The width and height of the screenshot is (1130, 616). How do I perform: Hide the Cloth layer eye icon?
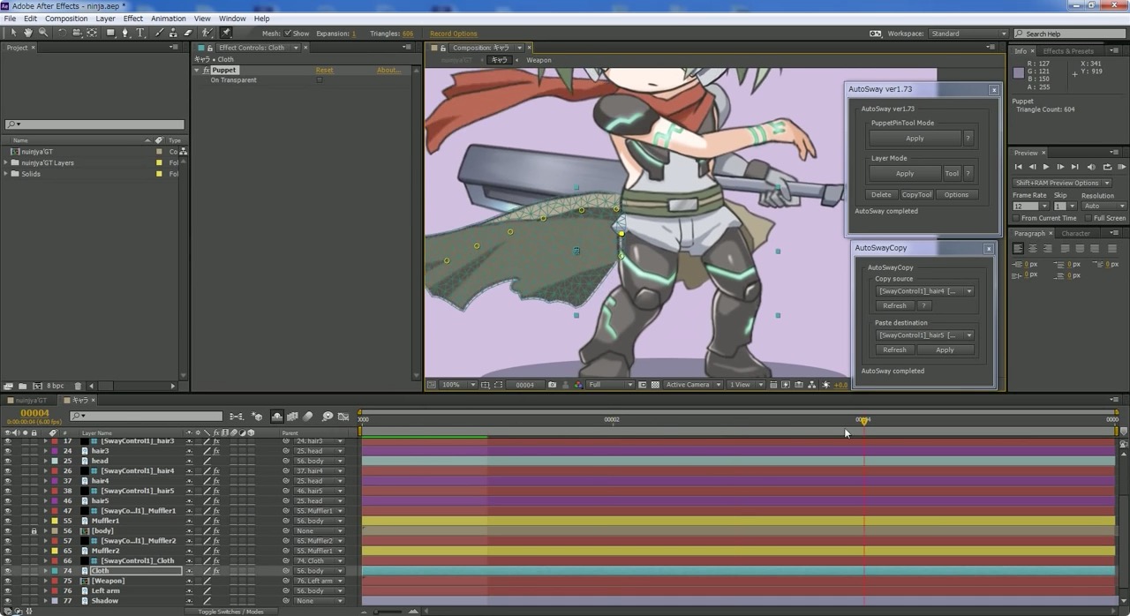click(x=8, y=571)
